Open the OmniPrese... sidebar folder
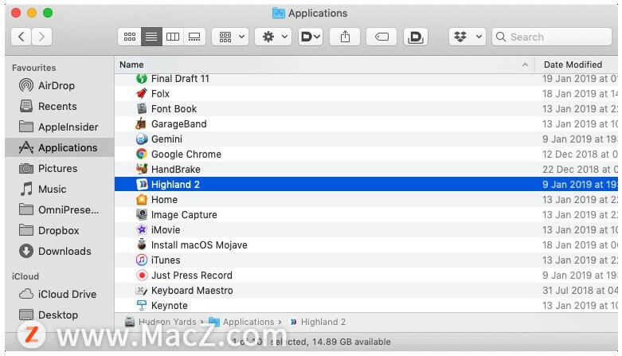The image size is (622, 356). (59, 209)
